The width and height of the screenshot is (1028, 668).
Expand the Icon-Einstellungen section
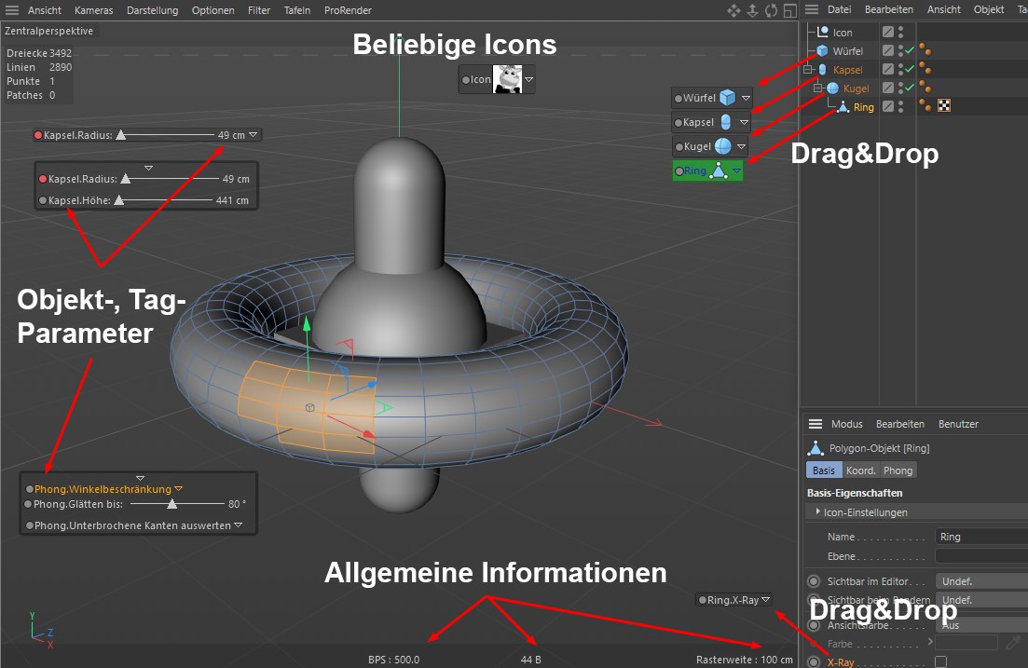click(x=818, y=511)
